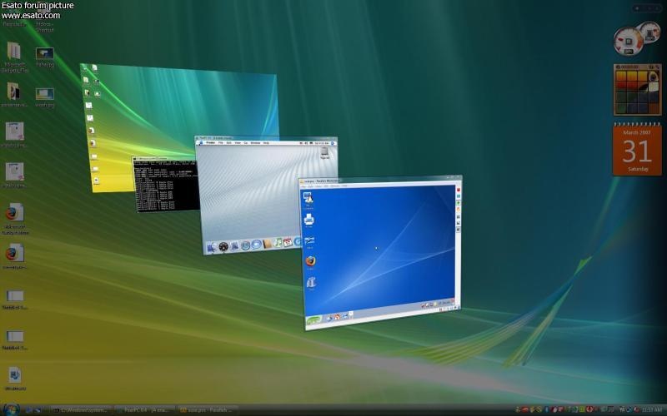667x416 pixels.
Task: Open iCal calendar icon in Mac dock
Action: coord(288,242)
